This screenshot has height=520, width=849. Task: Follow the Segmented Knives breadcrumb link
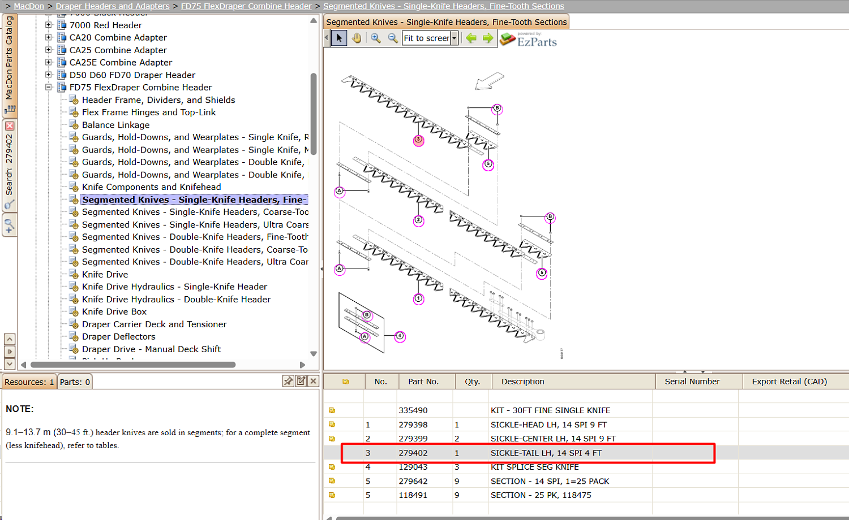(444, 6)
